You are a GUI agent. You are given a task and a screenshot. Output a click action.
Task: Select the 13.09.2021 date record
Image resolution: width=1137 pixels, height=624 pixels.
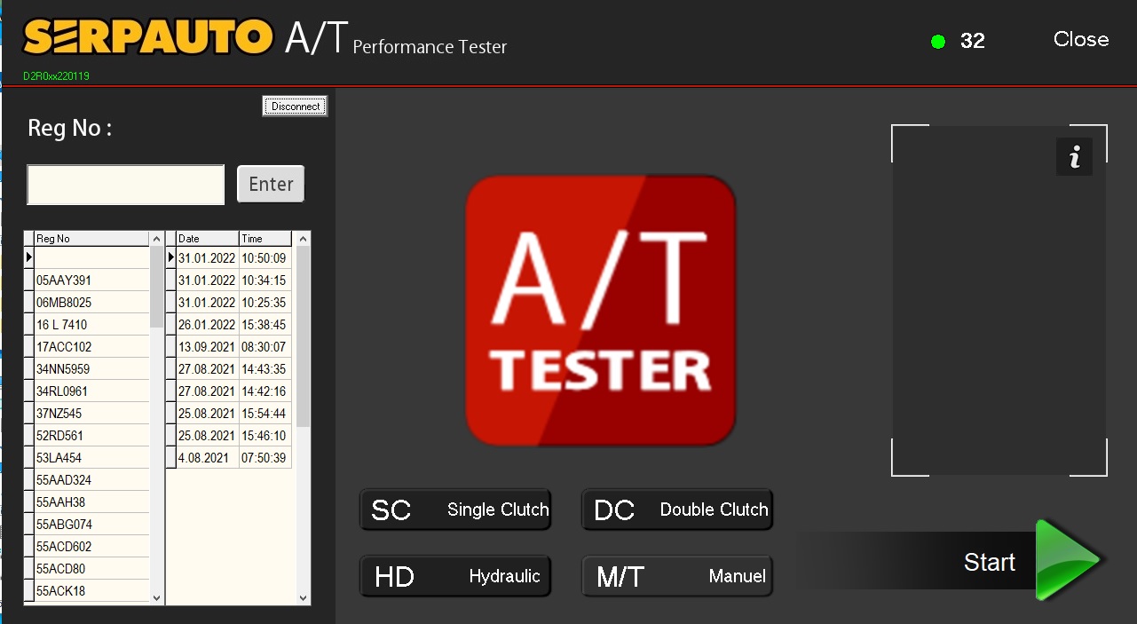click(x=234, y=347)
